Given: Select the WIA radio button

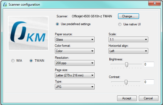Looking at the screenshot, I should coord(13,61).
